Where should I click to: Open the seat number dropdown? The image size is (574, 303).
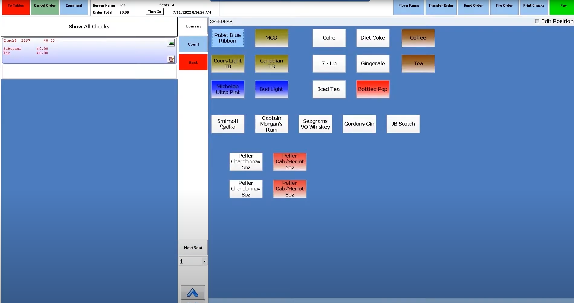[x=204, y=261]
